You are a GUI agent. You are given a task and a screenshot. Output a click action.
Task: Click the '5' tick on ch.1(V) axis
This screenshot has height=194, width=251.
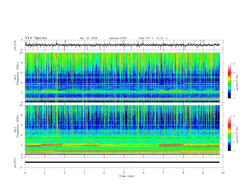(x=22, y=40)
